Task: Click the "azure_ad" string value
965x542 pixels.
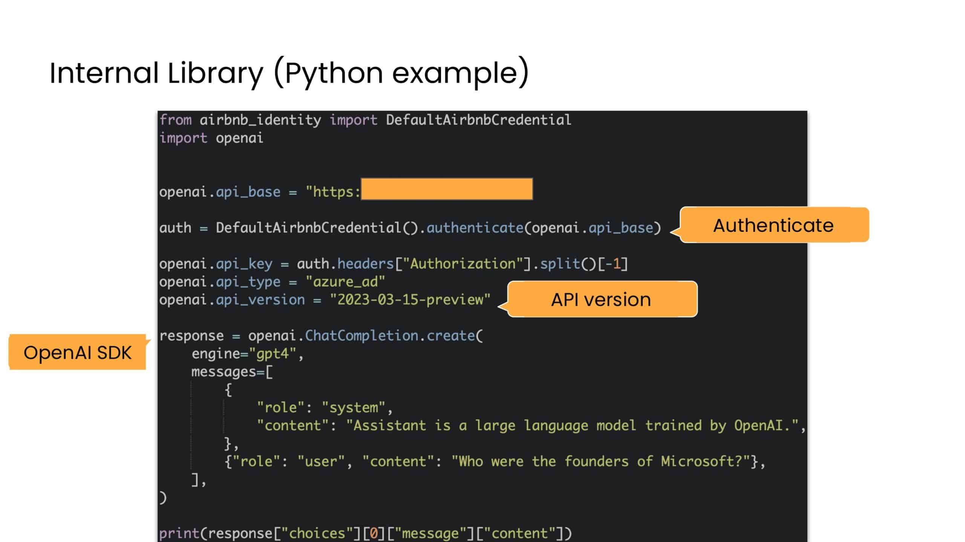Action: coord(345,282)
